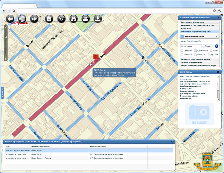This screenshot has height=173, width=224.
Task: Expand the Транспорт accordion section
Action: (200, 28)
